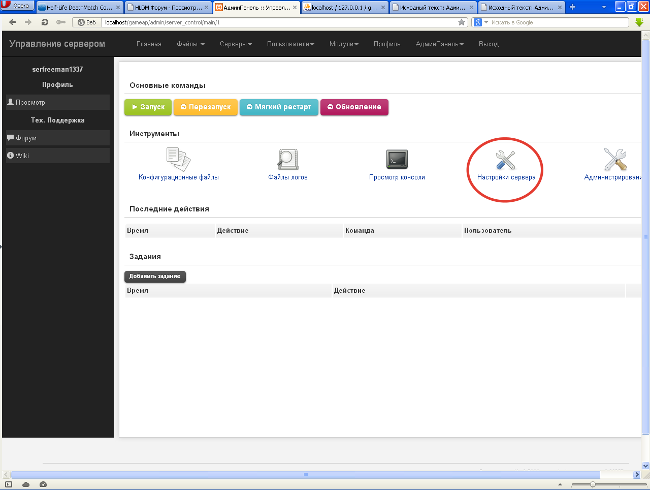
Task: Go to Главная in top navigation
Action: click(149, 44)
